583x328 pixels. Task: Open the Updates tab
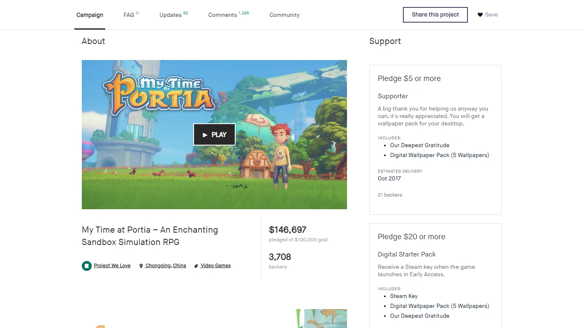(x=174, y=15)
